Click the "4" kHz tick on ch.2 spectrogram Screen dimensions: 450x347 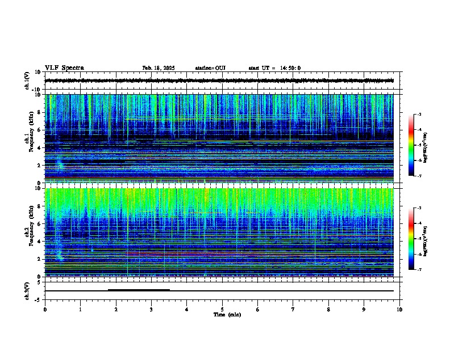(x=40, y=242)
